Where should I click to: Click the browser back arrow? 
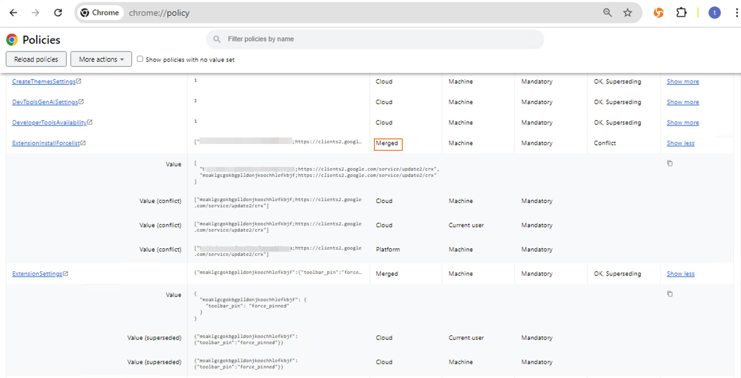tap(13, 13)
